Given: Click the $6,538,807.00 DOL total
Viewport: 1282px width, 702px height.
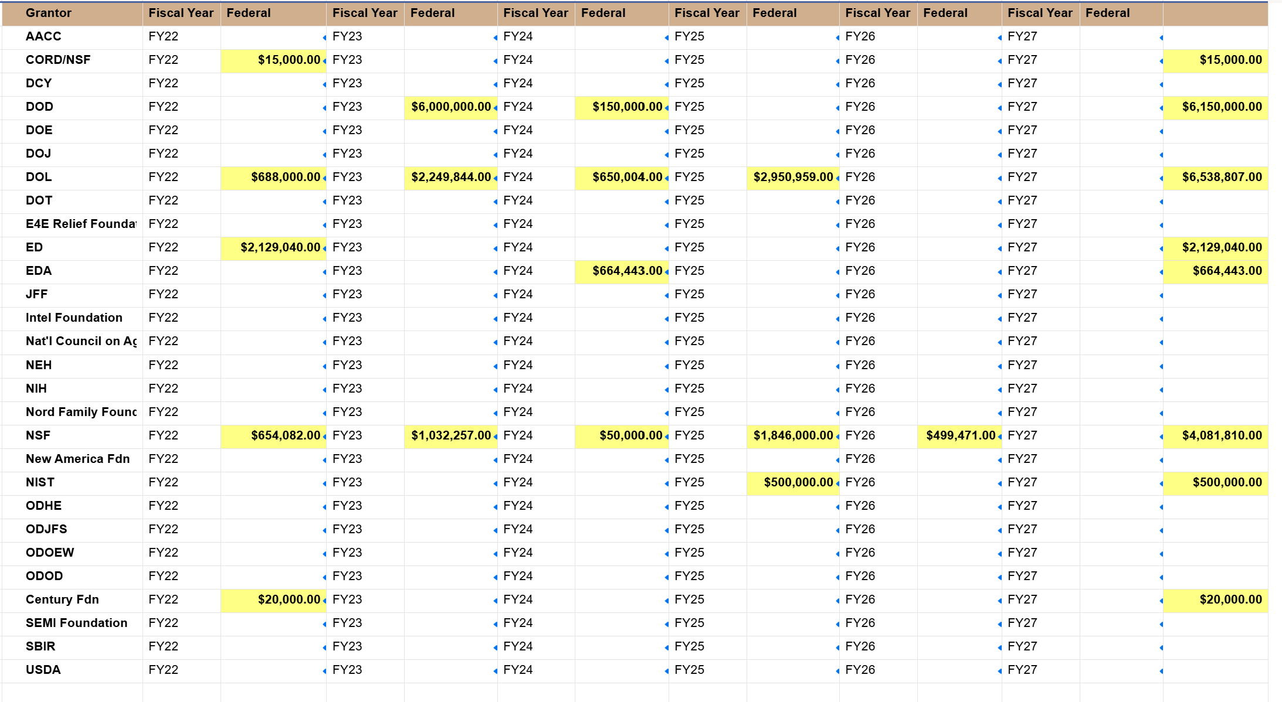Looking at the screenshot, I should [1215, 178].
